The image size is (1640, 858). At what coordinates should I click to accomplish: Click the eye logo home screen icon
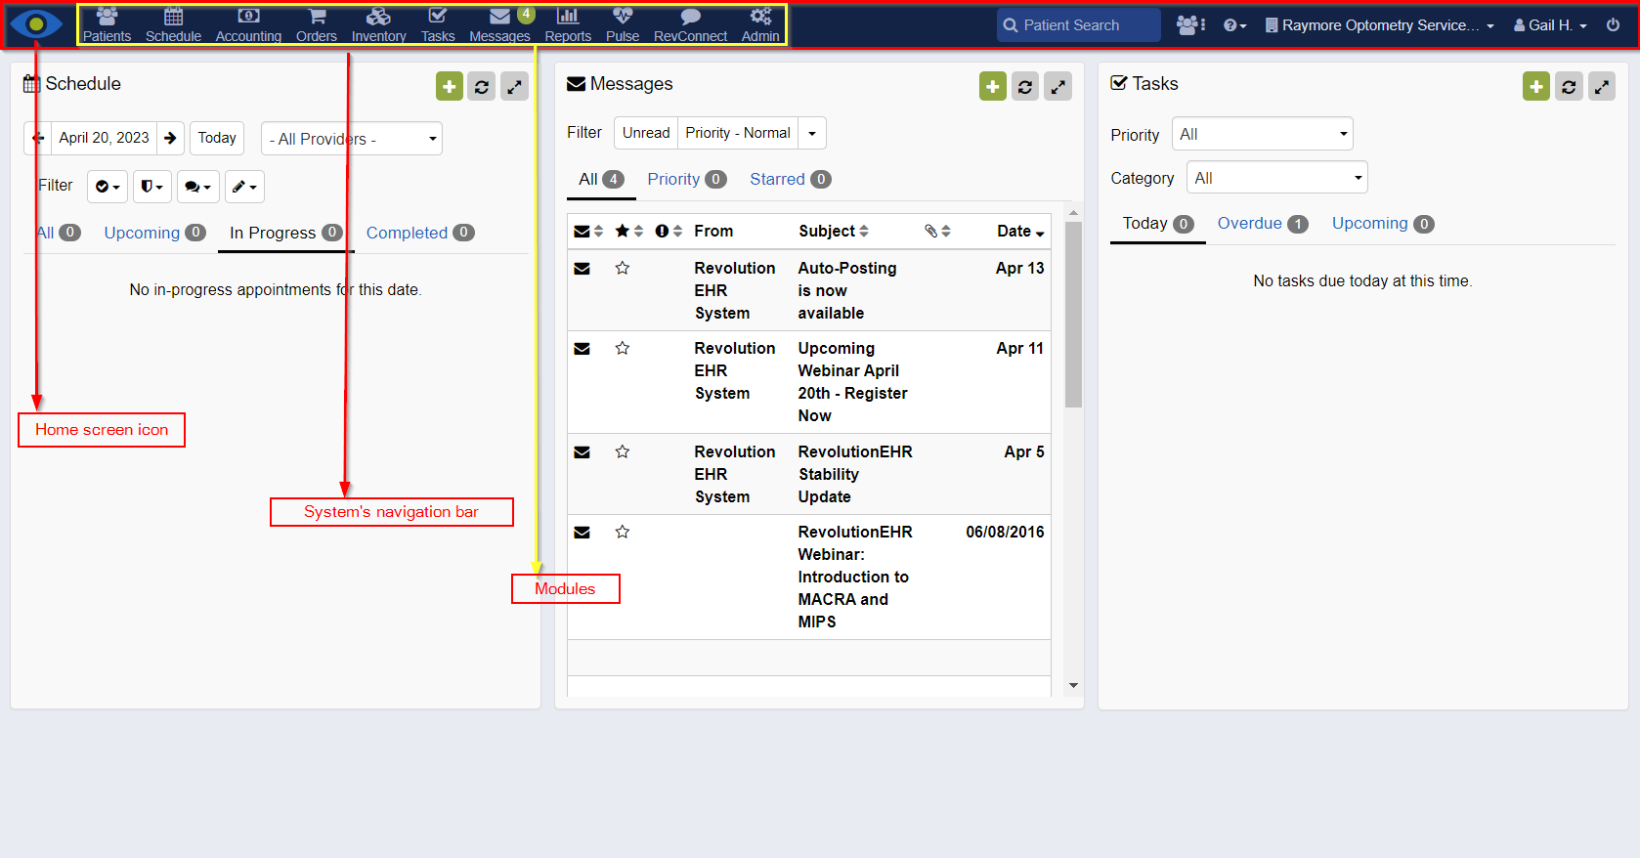(36, 24)
